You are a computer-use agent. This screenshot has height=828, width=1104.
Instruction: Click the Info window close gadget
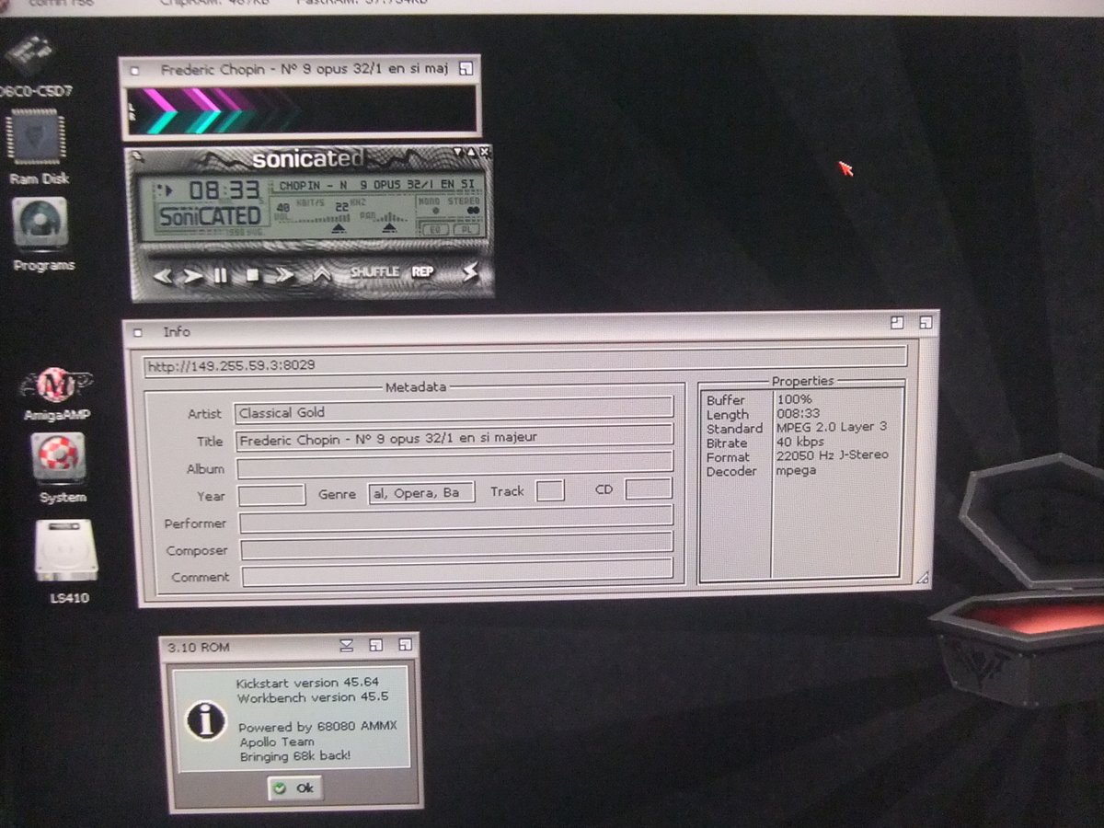[x=138, y=332]
